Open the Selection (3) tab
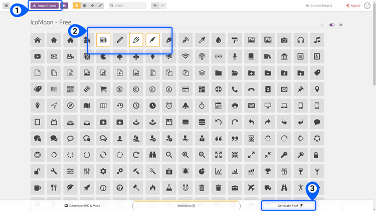 [x=186, y=205]
